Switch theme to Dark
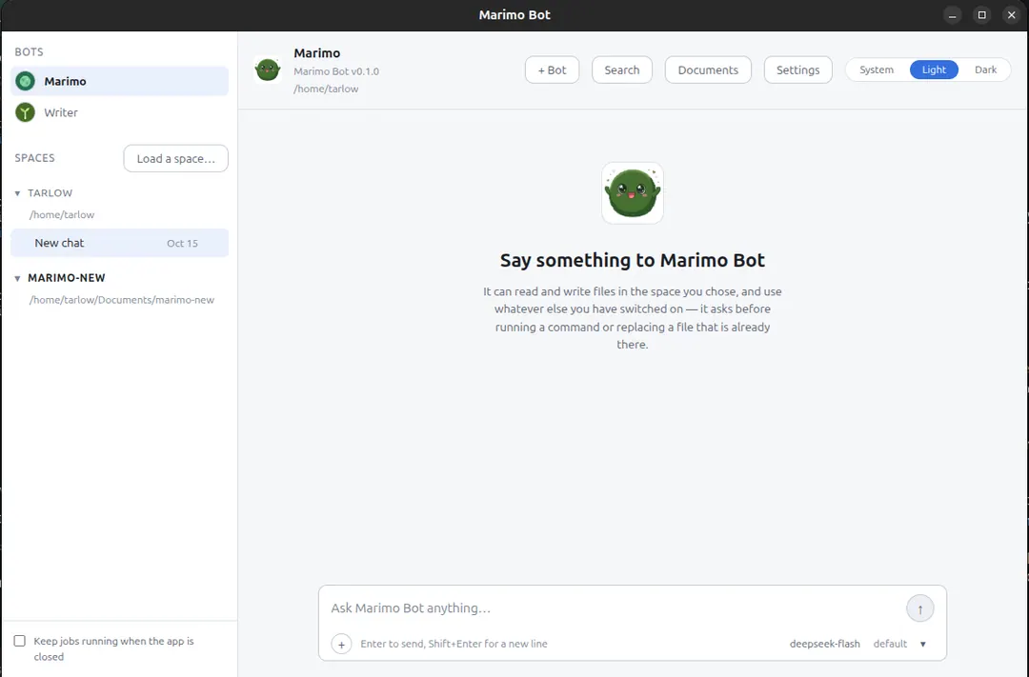Screen dimensions: 1029x677 (x=985, y=70)
